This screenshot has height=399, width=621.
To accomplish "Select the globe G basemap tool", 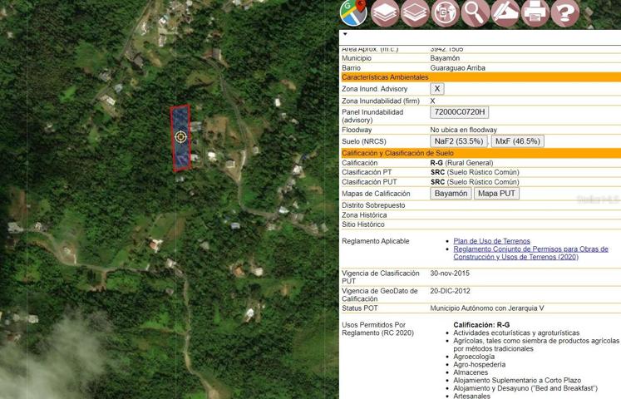I will click(445, 13).
